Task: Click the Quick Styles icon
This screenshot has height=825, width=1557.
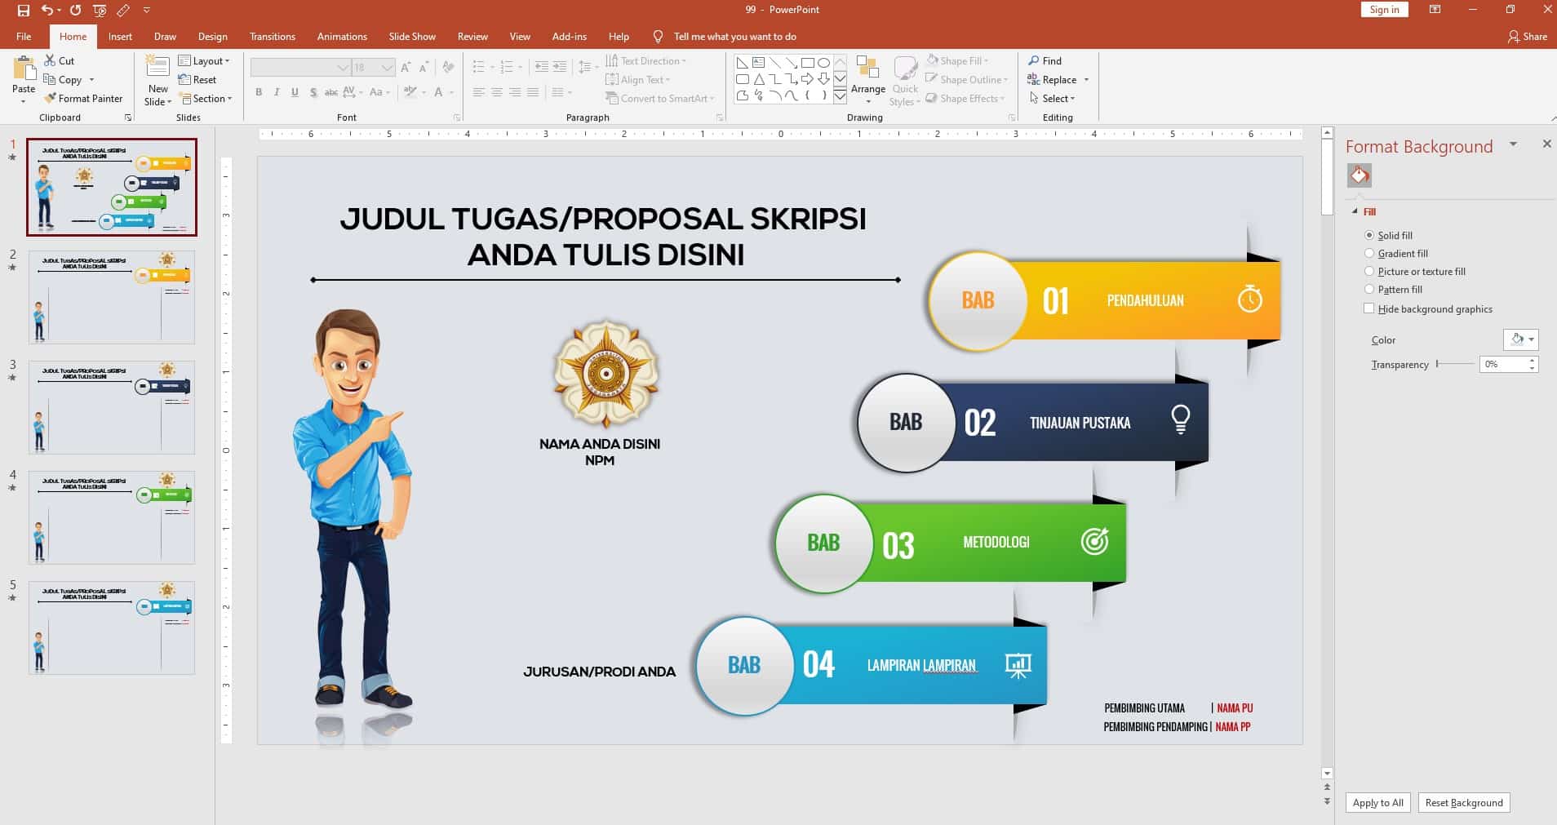Action: [x=906, y=79]
